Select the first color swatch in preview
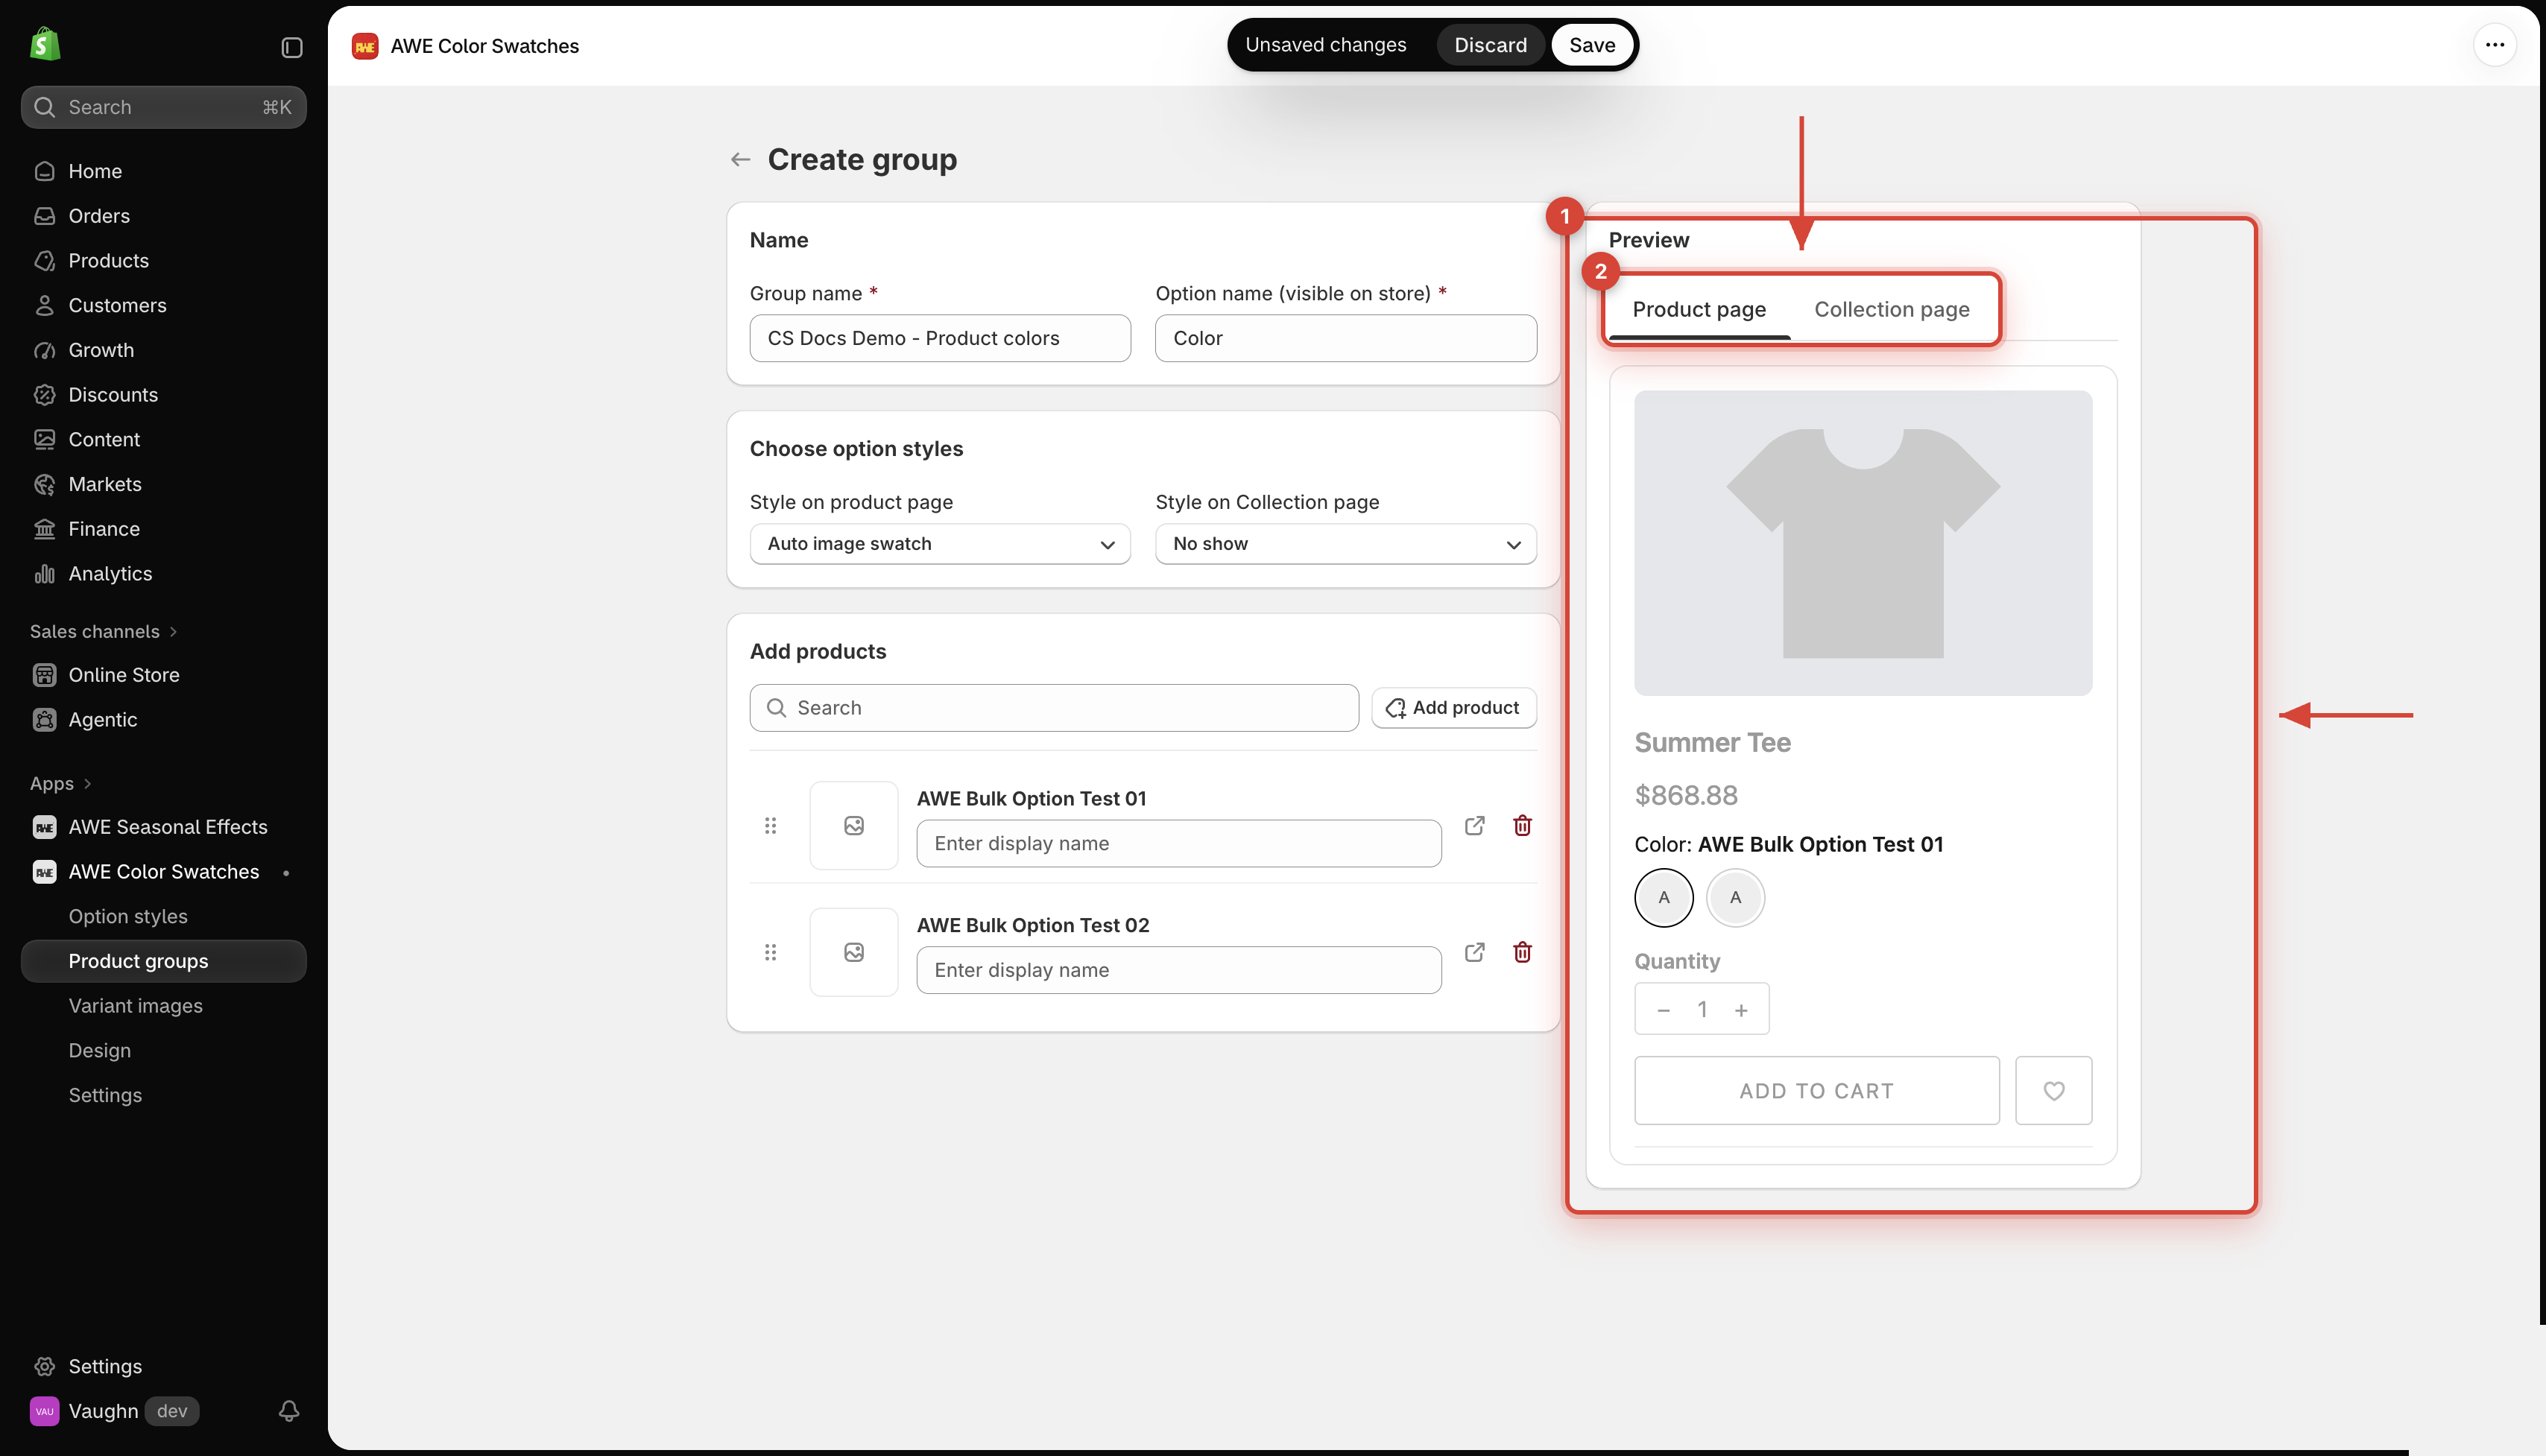 (1663, 897)
